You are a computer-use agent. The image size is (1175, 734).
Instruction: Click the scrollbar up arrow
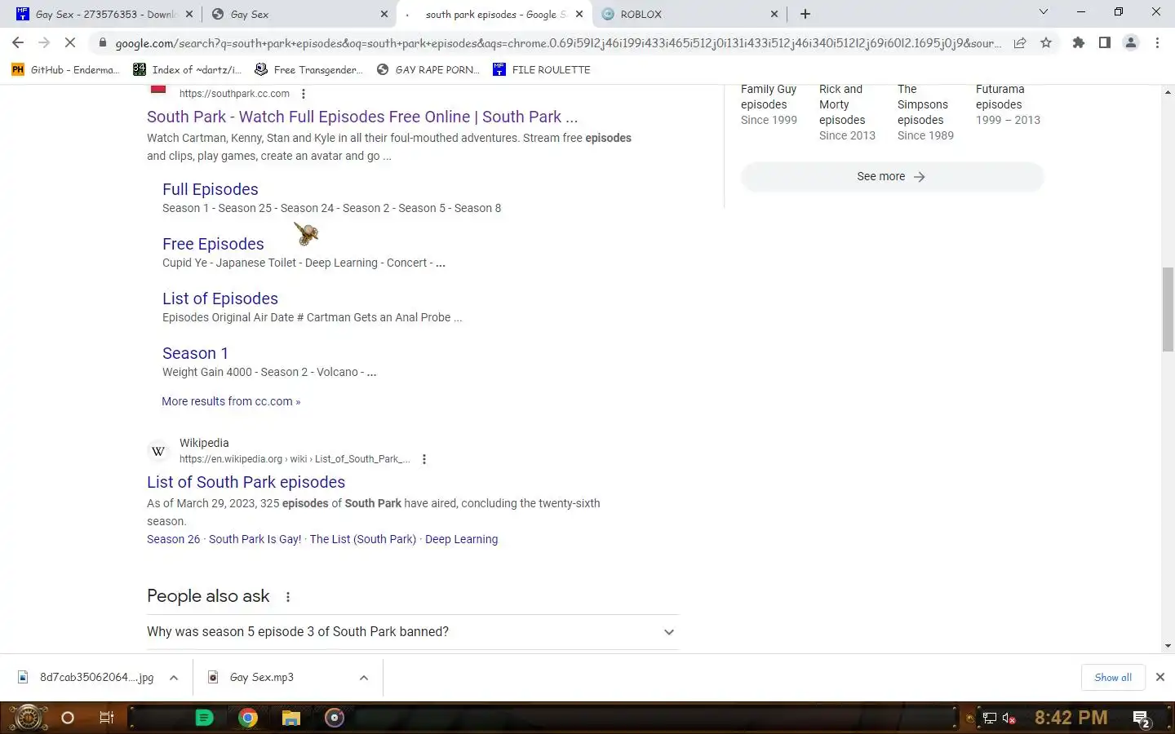(1168, 92)
